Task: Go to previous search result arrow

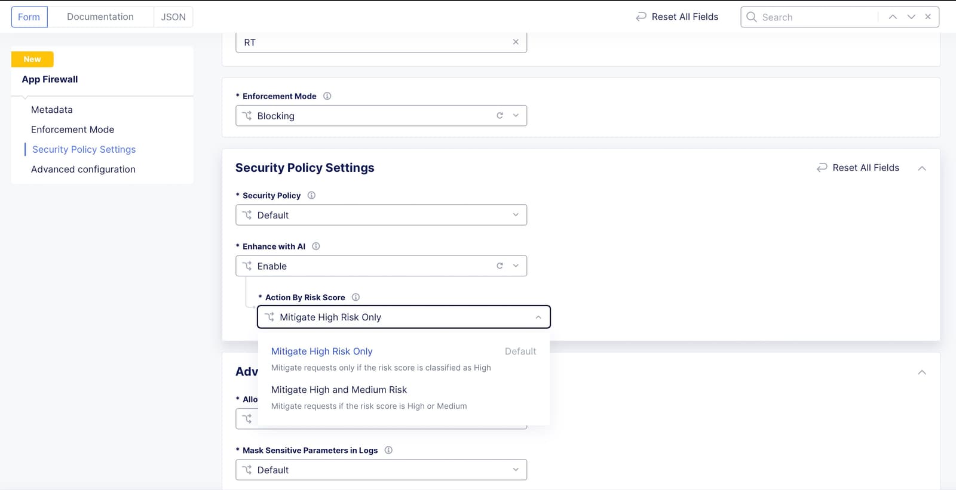Action: click(x=893, y=17)
